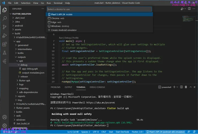The image size is (198, 134).
Task: Open the Extensions view
Action: click(5, 44)
